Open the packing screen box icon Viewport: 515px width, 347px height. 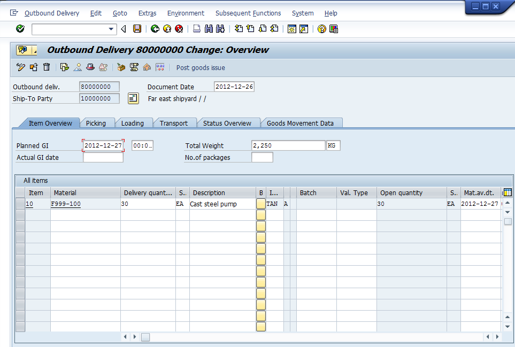[x=120, y=67]
